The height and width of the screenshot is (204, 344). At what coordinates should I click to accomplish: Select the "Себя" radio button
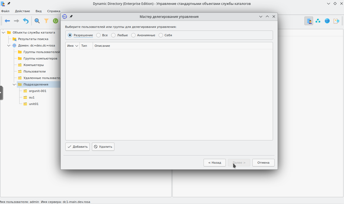pos(161,35)
